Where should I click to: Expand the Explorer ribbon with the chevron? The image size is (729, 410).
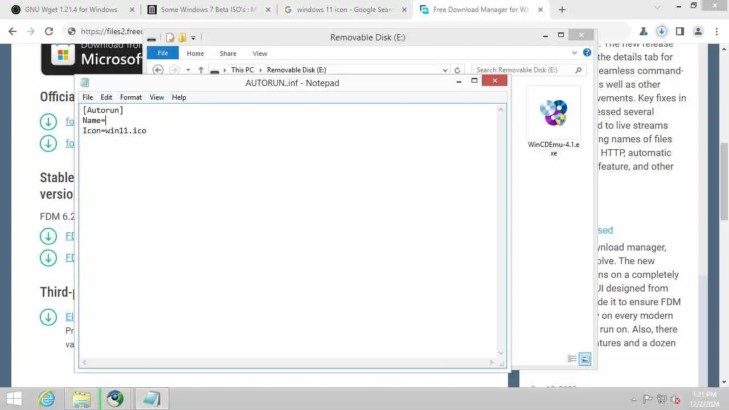click(x=574, y=53)
